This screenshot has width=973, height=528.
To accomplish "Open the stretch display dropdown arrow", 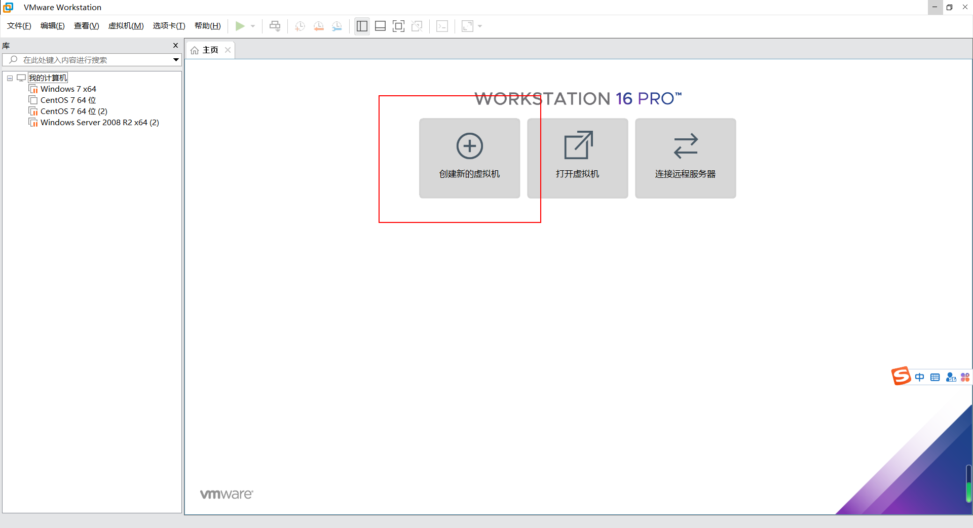I will [x=480, y=26].
